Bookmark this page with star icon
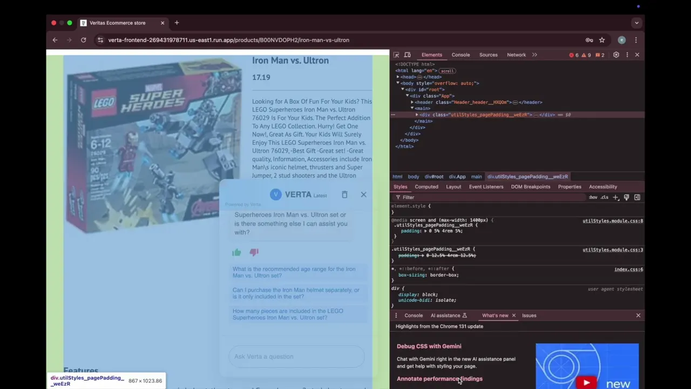 602,40
